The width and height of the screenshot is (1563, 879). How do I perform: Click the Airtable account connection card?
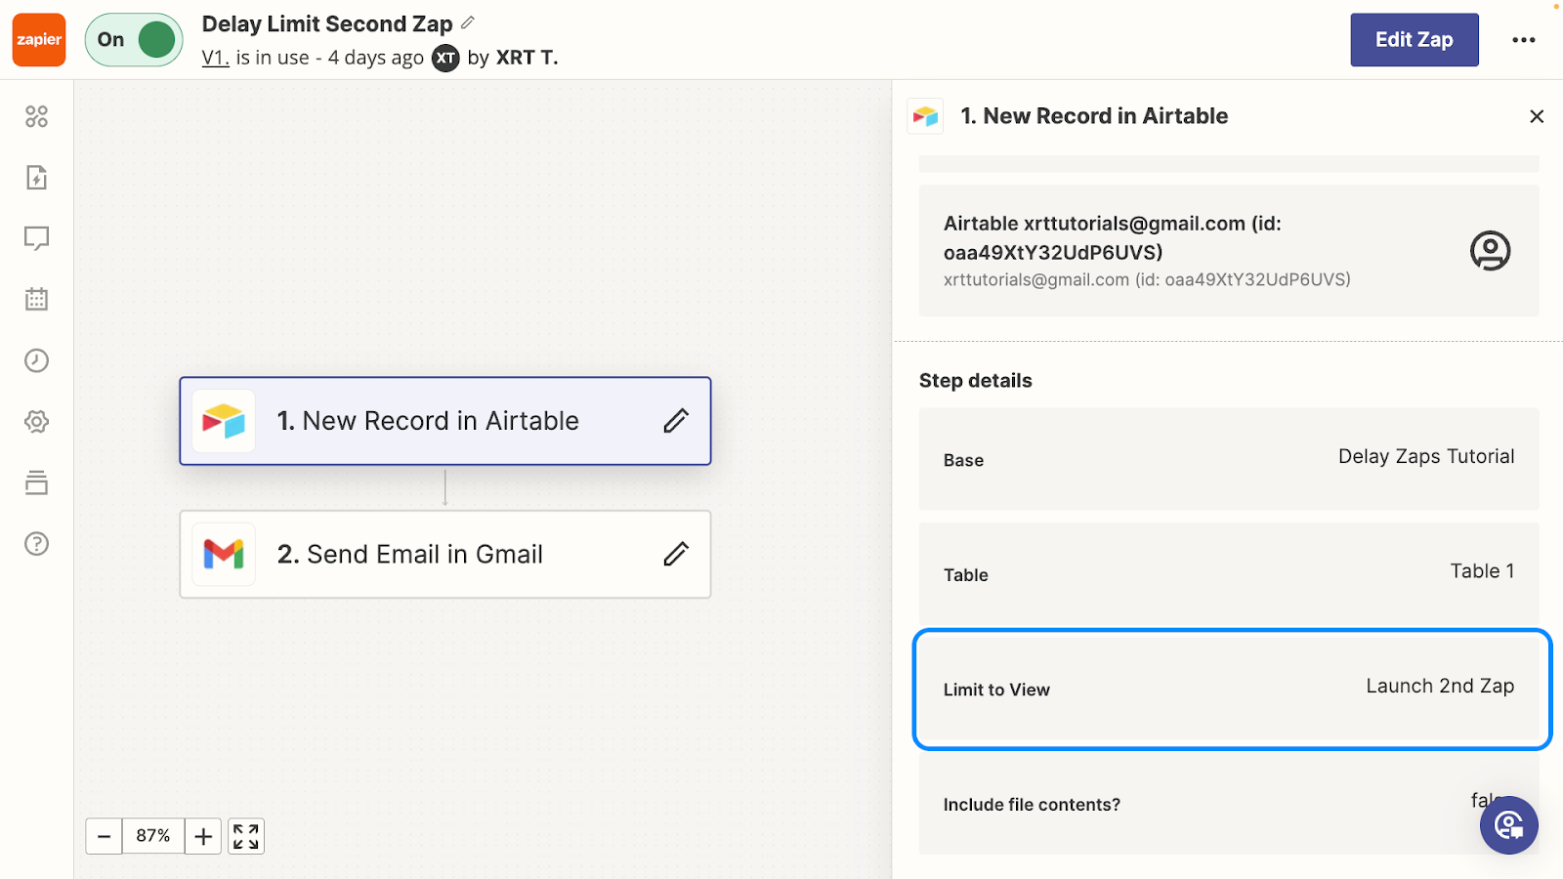click(x=1229, y=251)
